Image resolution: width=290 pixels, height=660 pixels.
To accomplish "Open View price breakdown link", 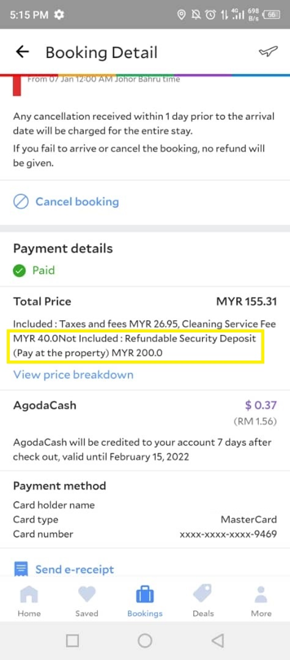I will coord(73,375).
